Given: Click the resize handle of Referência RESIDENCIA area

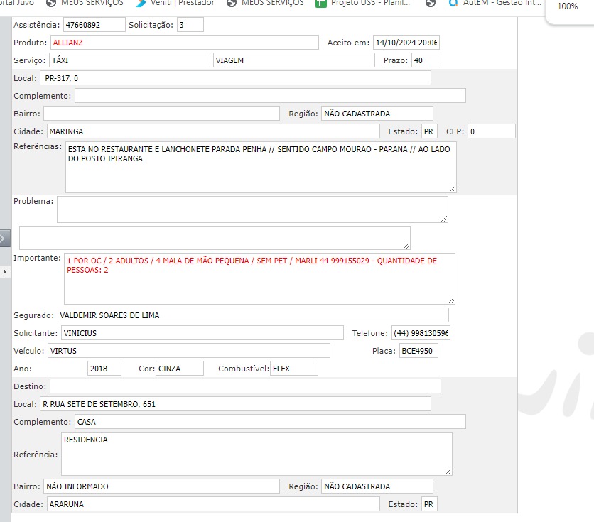Looking at the screenshot, I should (x=448, y=472).
